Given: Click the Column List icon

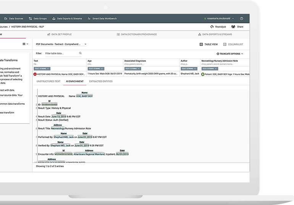Looking at the screenshot, I should (x=225, y=44).
